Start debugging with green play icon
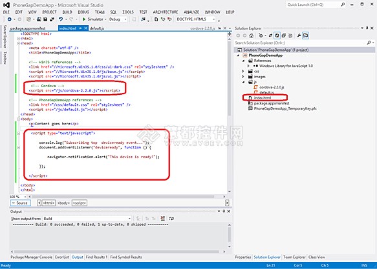 click(x=84, y=19)
